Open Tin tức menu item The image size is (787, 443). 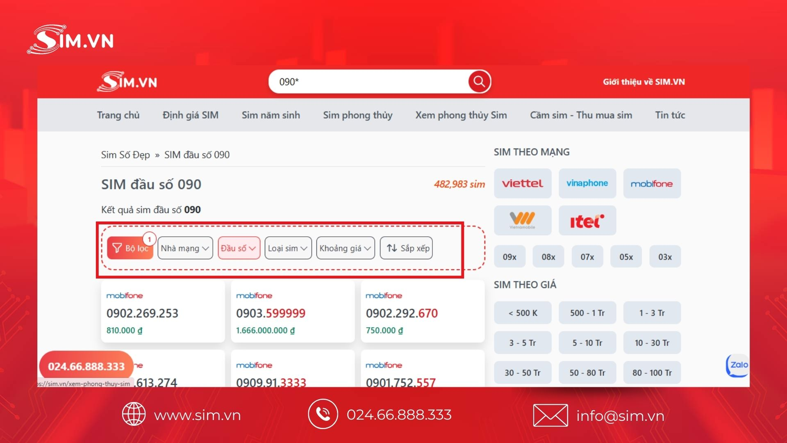[x=670, y=115]
